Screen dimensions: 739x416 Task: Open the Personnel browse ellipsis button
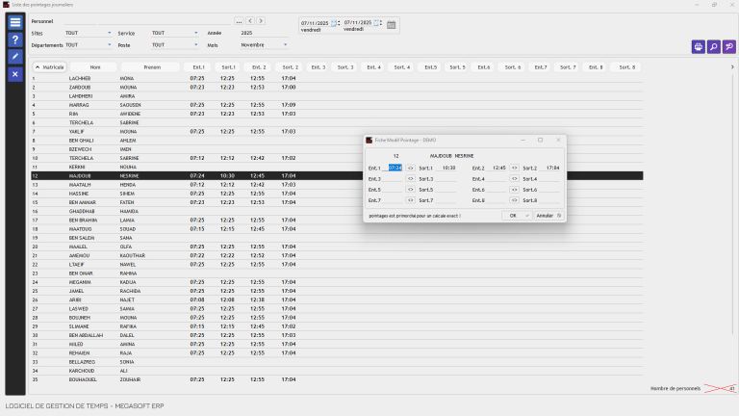coord(239,21)
